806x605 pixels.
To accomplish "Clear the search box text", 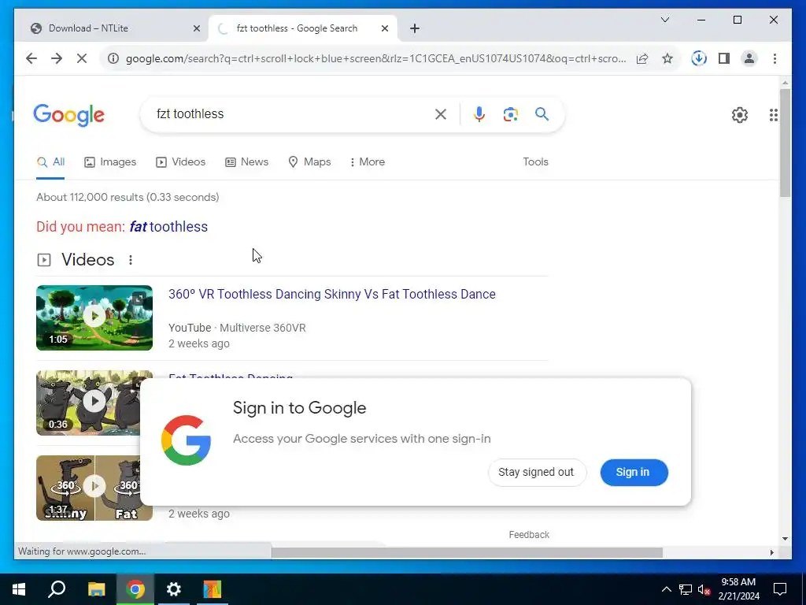I will (441, 114).
